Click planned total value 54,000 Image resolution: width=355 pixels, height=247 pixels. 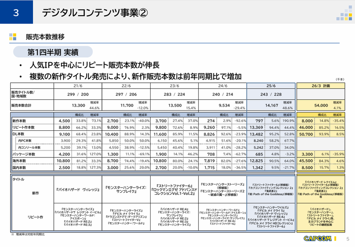(x=321, y=105)
